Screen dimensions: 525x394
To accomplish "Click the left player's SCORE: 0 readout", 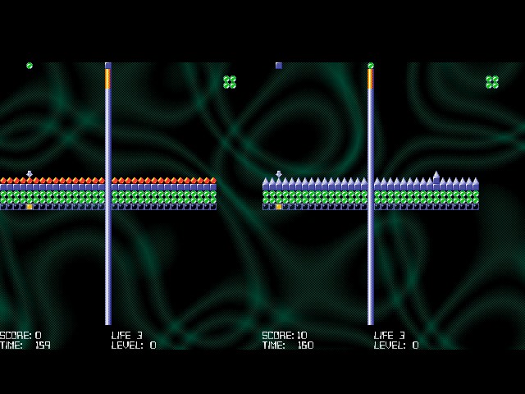I will (21, 335).
